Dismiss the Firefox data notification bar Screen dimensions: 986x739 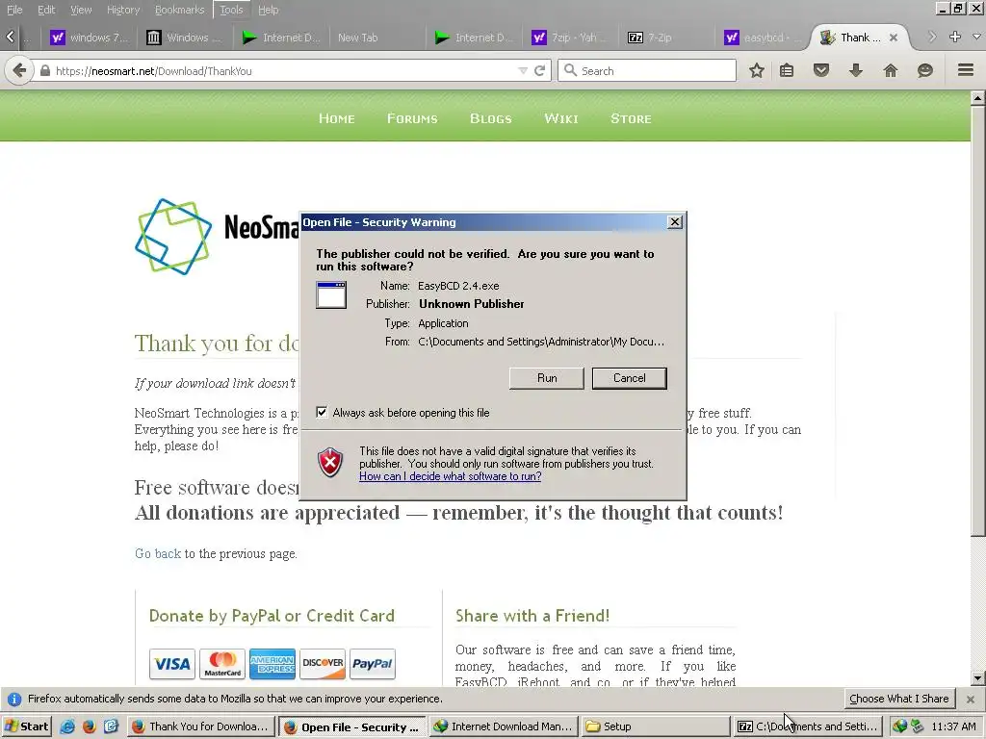pos(971,699)
